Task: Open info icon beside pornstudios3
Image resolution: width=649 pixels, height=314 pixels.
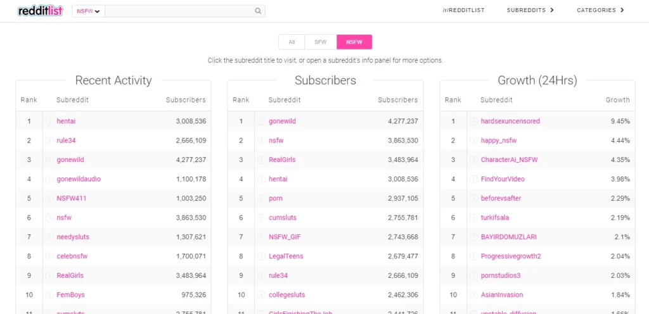Action: click(x=473, y=275)
